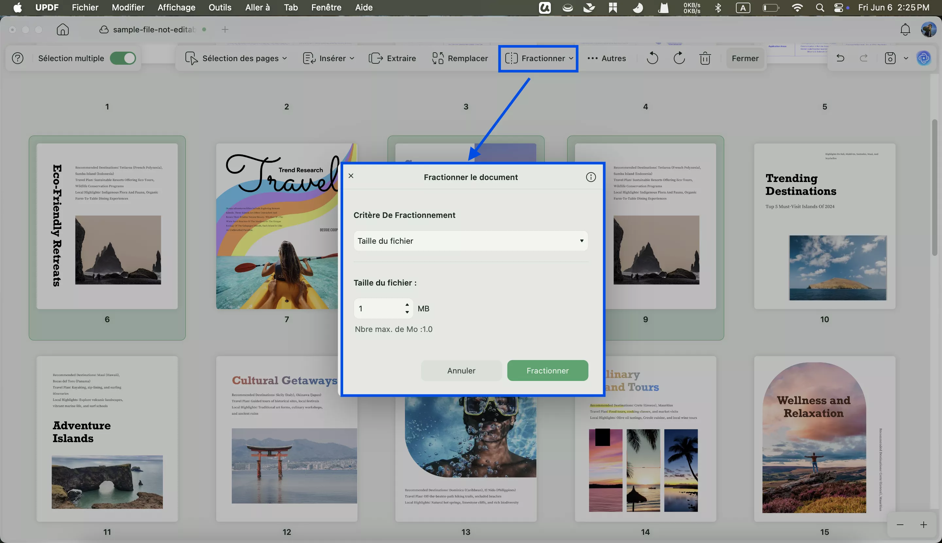The height and width of the screenshot is (543, 942).
Task: Open the Modifier menu
Action: 128,8
